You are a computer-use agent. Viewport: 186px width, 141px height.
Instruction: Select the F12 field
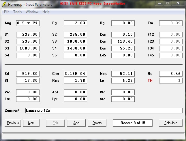tap(171, 35)
